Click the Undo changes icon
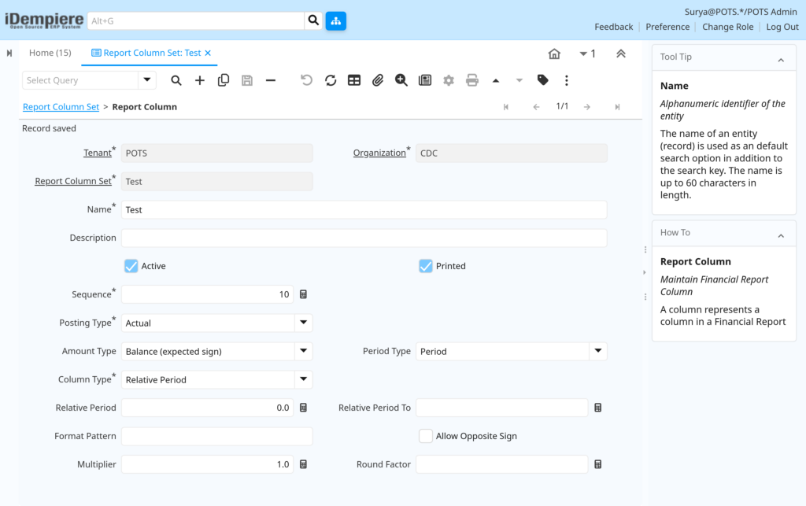 306,80
